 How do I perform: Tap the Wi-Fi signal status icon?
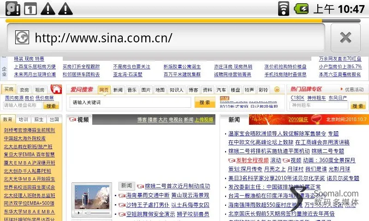pos(284,9)
